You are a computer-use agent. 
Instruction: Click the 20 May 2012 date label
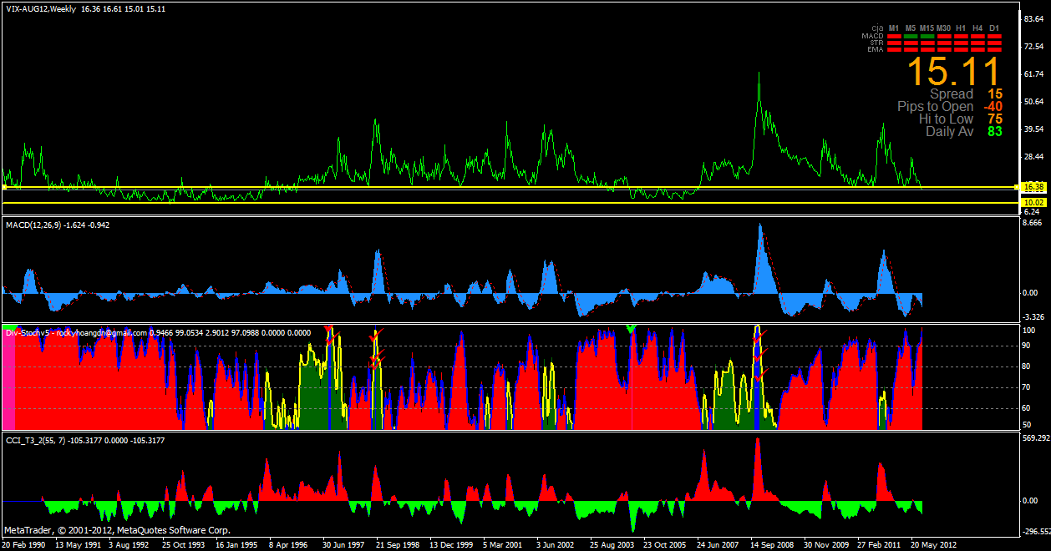[932, 543]
